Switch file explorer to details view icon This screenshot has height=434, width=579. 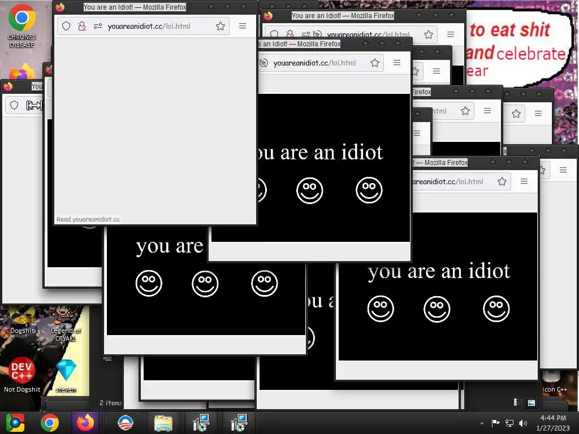[518, 402]
